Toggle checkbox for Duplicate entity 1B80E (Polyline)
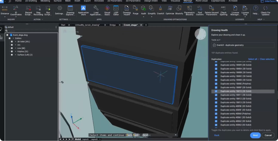This screenshot has height=141, width=278. 216,84
